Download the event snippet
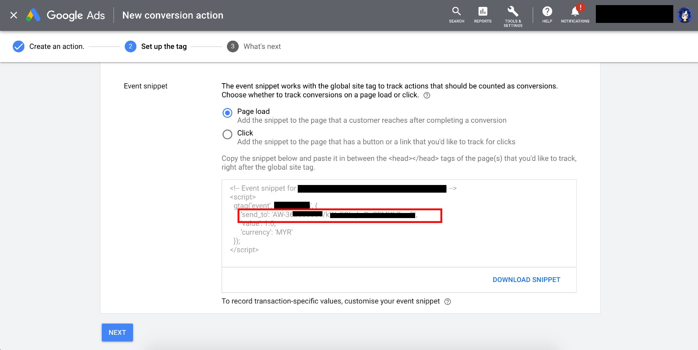The image size is (698, 350). pyautogui.click(x=526, y=280)
